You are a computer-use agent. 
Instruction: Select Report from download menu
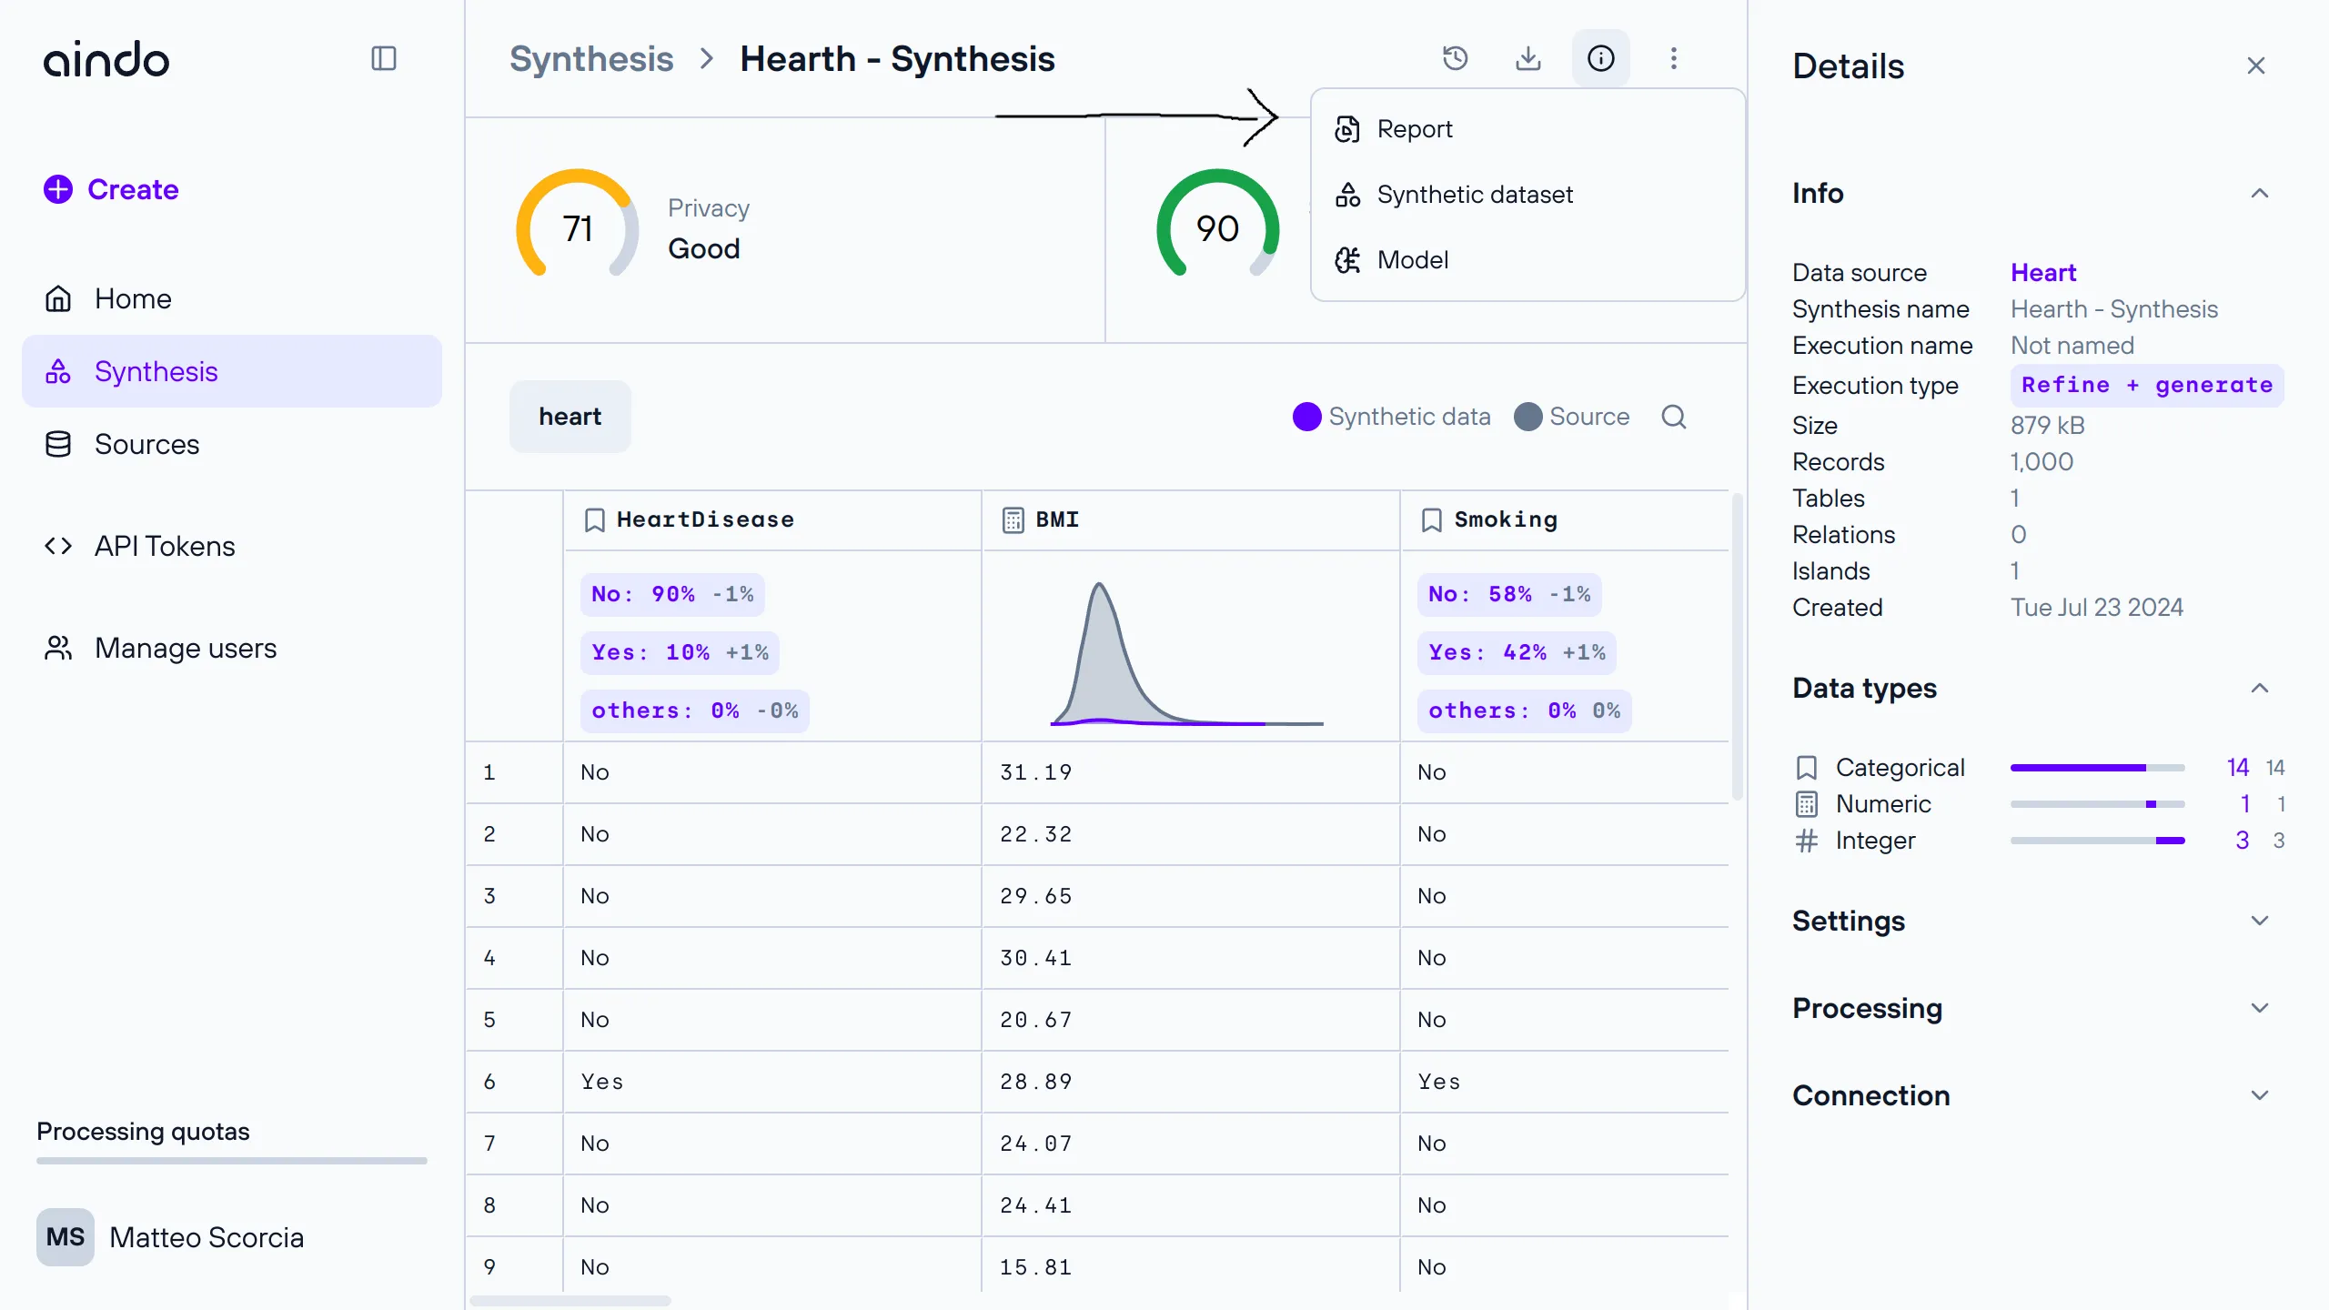coord(1528,129)
